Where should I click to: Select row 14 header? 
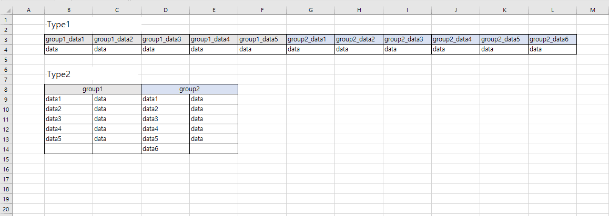[6, 149]
